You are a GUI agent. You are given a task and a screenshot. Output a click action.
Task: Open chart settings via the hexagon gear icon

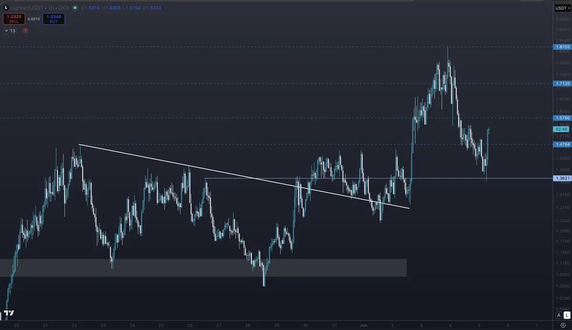[x=562, y=325]
